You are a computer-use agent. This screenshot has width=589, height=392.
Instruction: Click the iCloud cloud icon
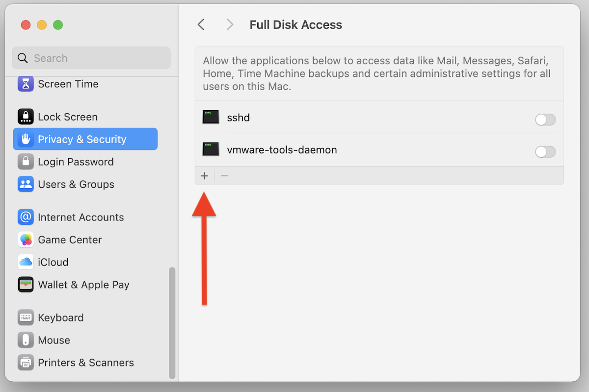click(x=26, y=262)
